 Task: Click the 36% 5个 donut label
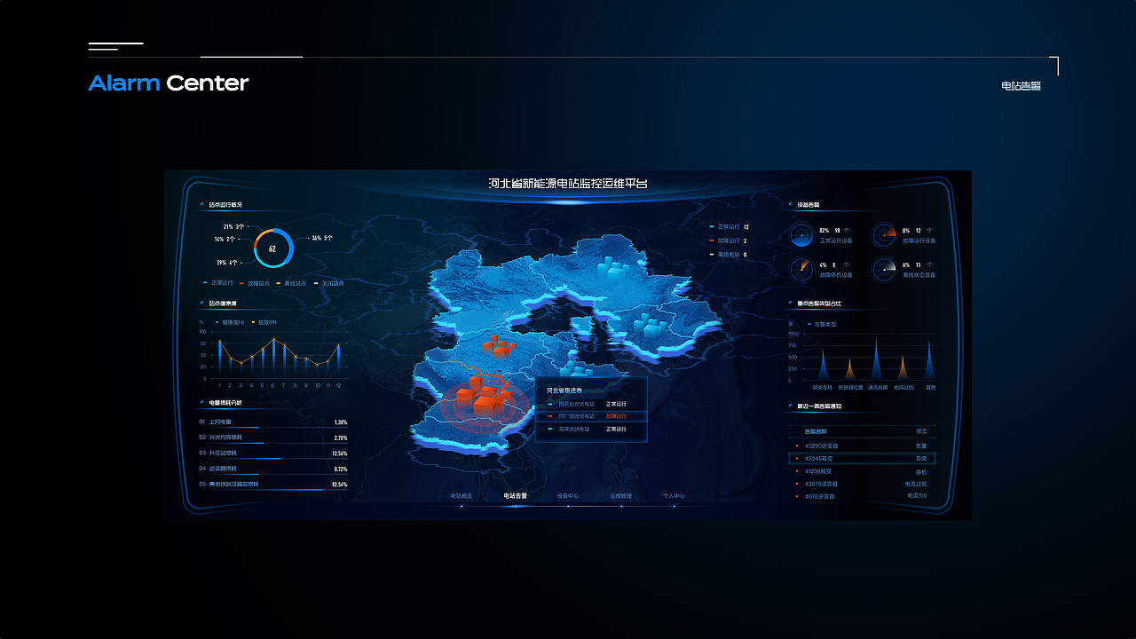pos(322,238)
